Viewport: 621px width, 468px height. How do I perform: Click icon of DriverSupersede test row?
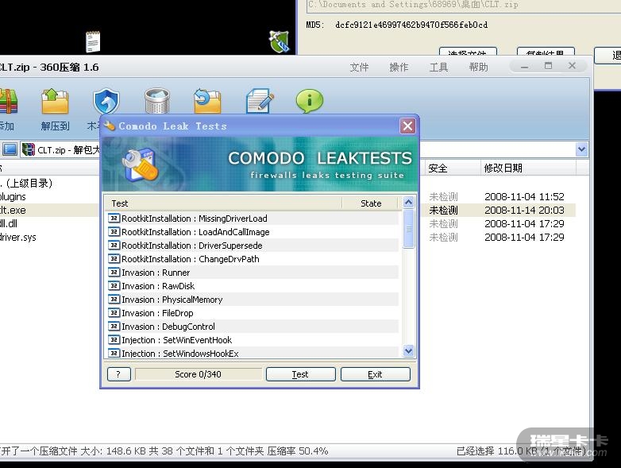point(114,246)
